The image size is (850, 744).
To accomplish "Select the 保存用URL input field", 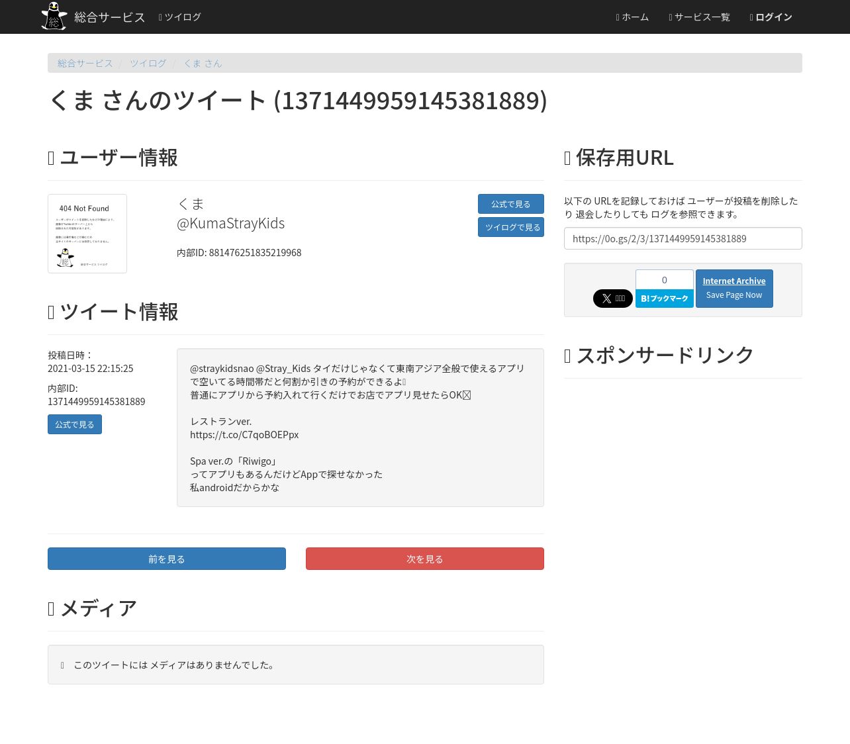I will click(x=683, y=238).
